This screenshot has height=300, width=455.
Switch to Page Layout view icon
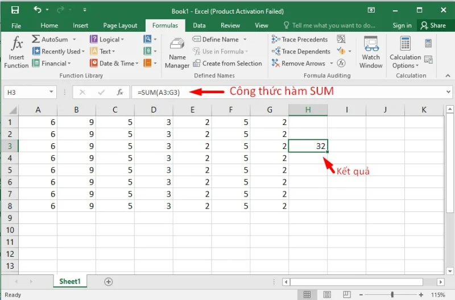(327, 294)
